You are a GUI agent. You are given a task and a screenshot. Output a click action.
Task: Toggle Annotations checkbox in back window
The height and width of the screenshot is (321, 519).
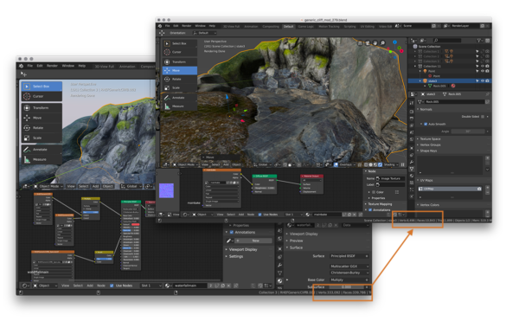[x=232, y=232]
